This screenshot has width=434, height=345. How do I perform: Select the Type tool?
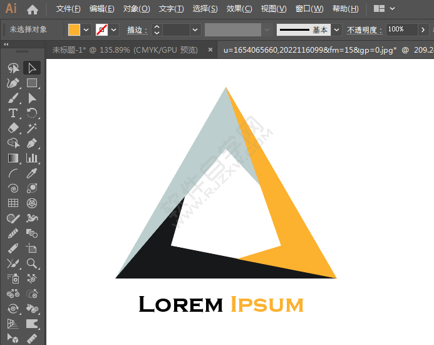click(x=13, y=113)
